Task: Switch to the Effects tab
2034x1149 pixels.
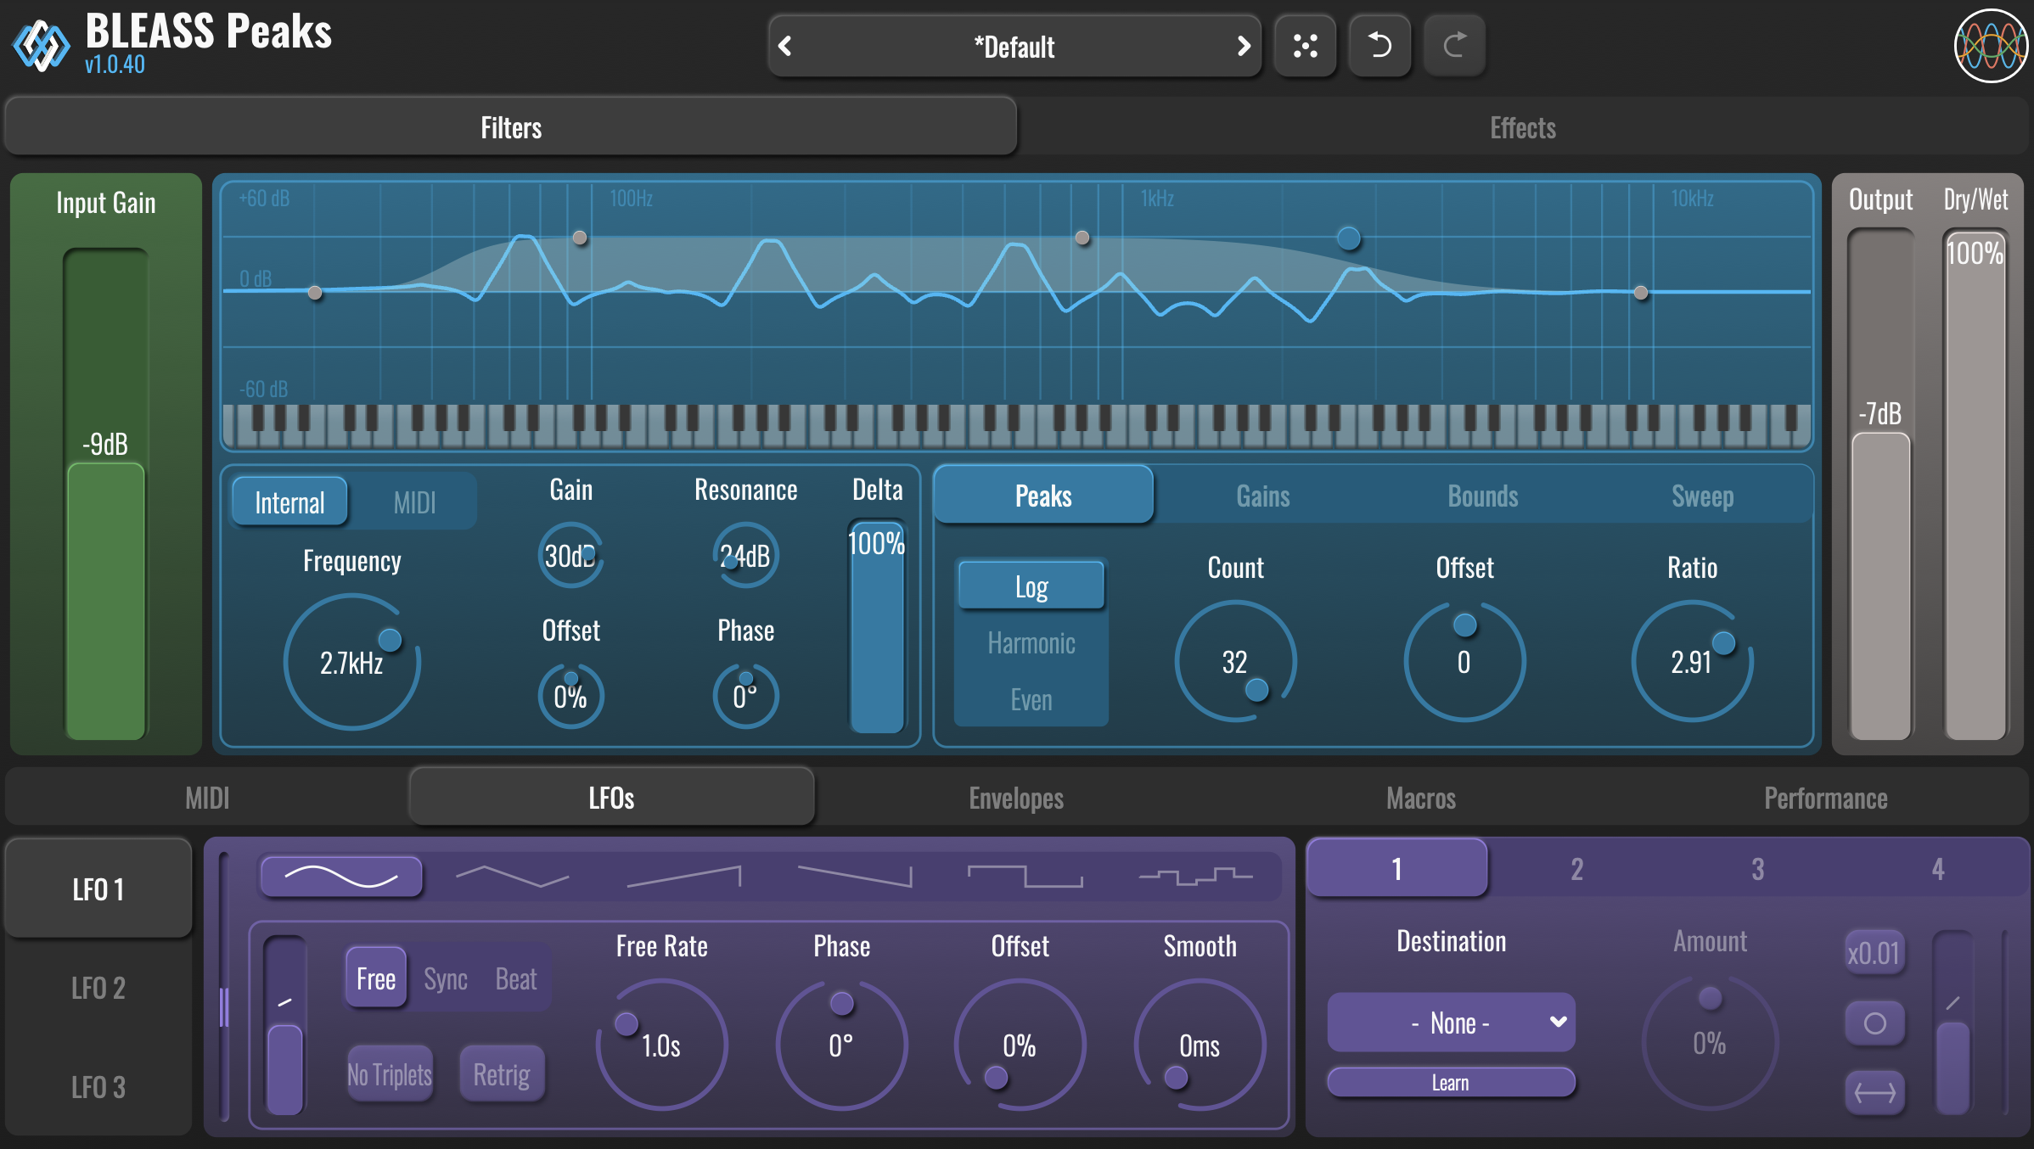Action: coord(1523,127)
